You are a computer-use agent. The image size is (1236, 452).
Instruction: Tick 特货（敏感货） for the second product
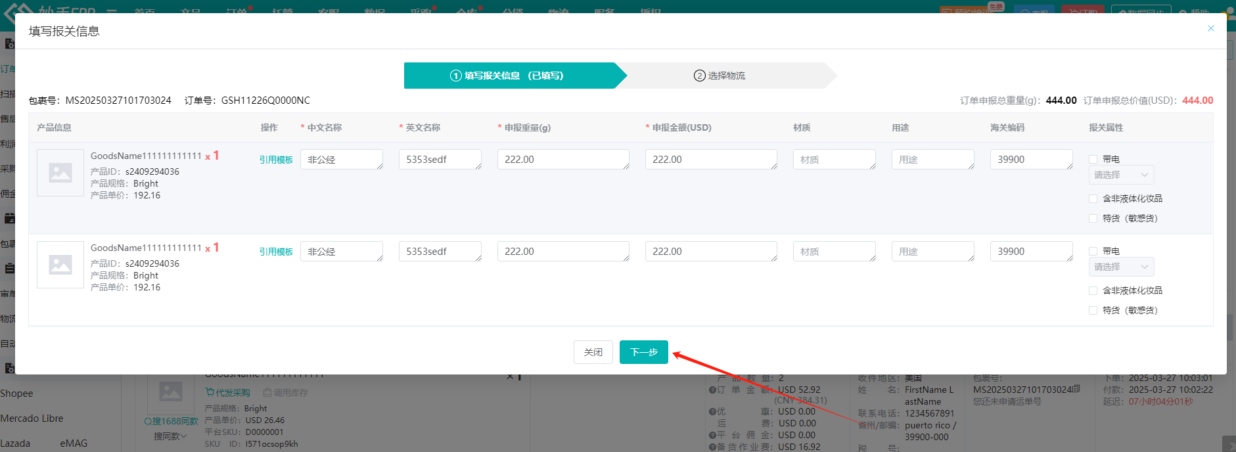(x=1093, y=311)
